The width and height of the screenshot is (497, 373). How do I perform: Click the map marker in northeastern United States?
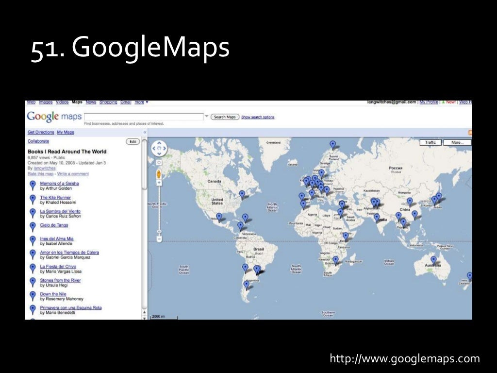pyautogui.click(x=242, y=194)
